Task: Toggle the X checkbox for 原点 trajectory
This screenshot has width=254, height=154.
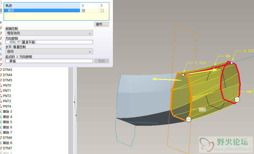Action: coord(84,11)
